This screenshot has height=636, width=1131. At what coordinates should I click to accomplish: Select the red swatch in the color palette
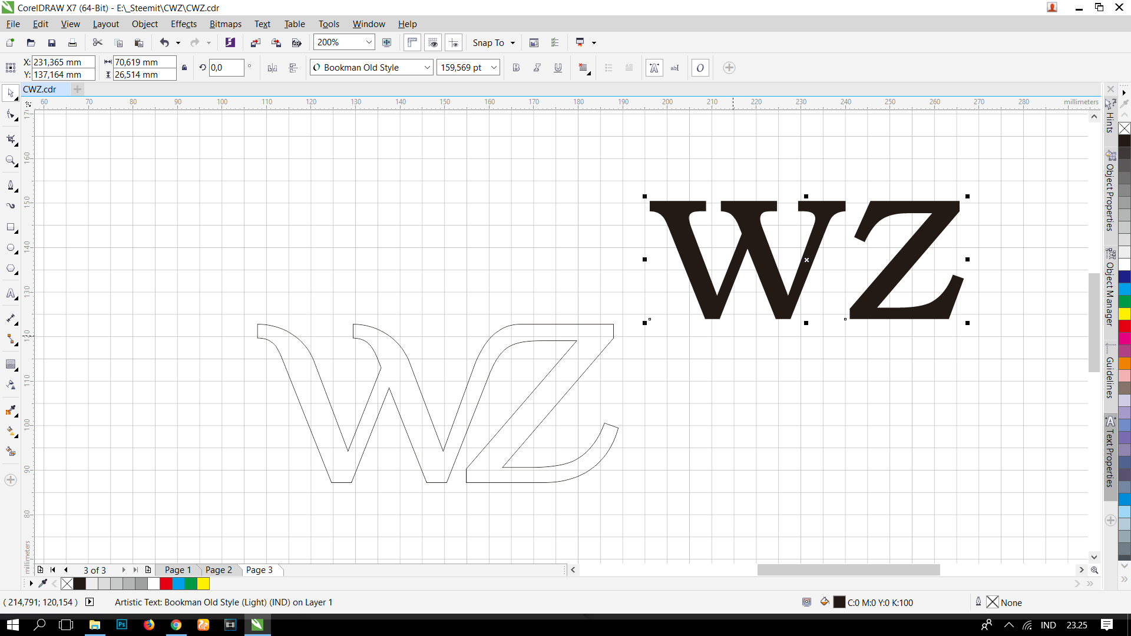click(166, 584)
